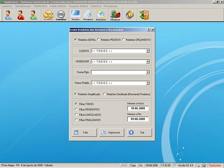Click the Informe o Início date field
224x168 pixels.
[x=138, y=108]
